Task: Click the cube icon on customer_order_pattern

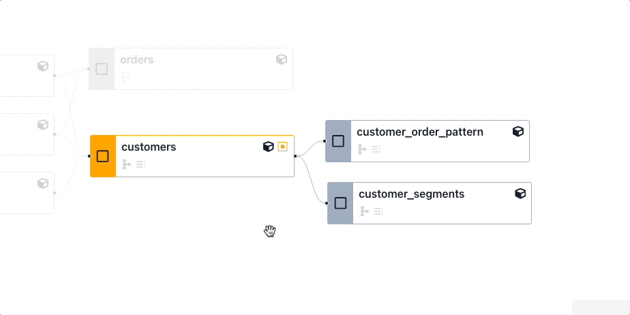Action: (518, 132)
